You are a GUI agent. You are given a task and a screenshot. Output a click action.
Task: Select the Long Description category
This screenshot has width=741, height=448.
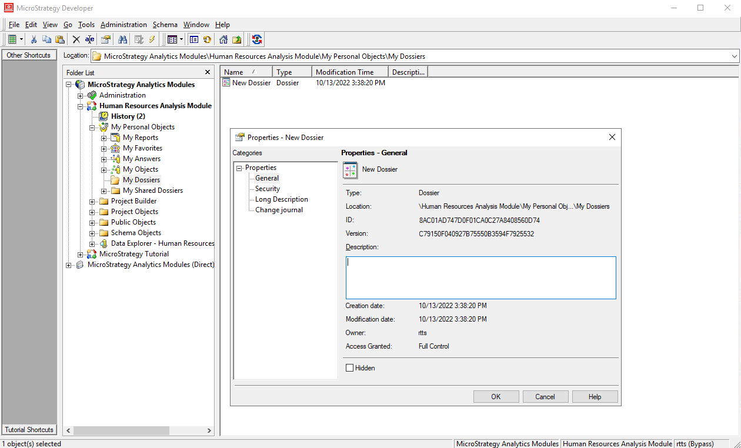click(282, 199)
